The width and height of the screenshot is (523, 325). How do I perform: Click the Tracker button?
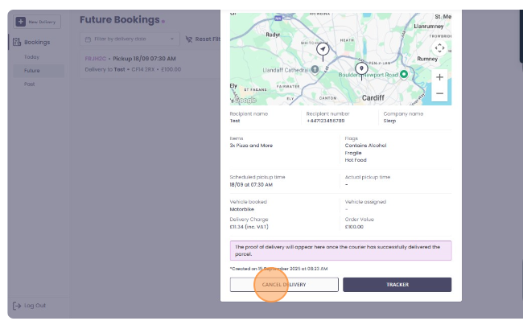click(x=397, y=285)
